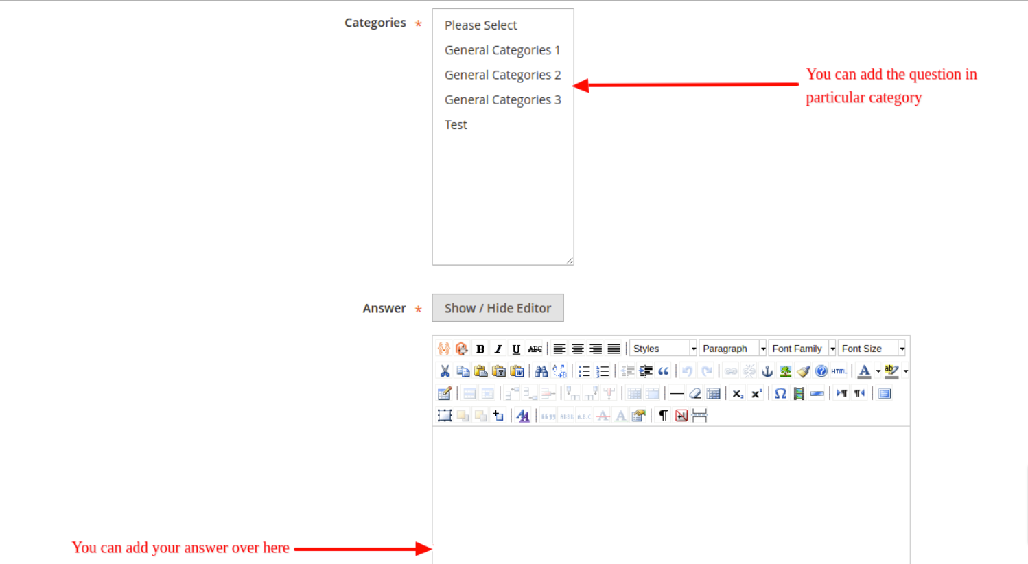1028x564 pixels.
Task: Center align the text
Action: click(578, 349)
